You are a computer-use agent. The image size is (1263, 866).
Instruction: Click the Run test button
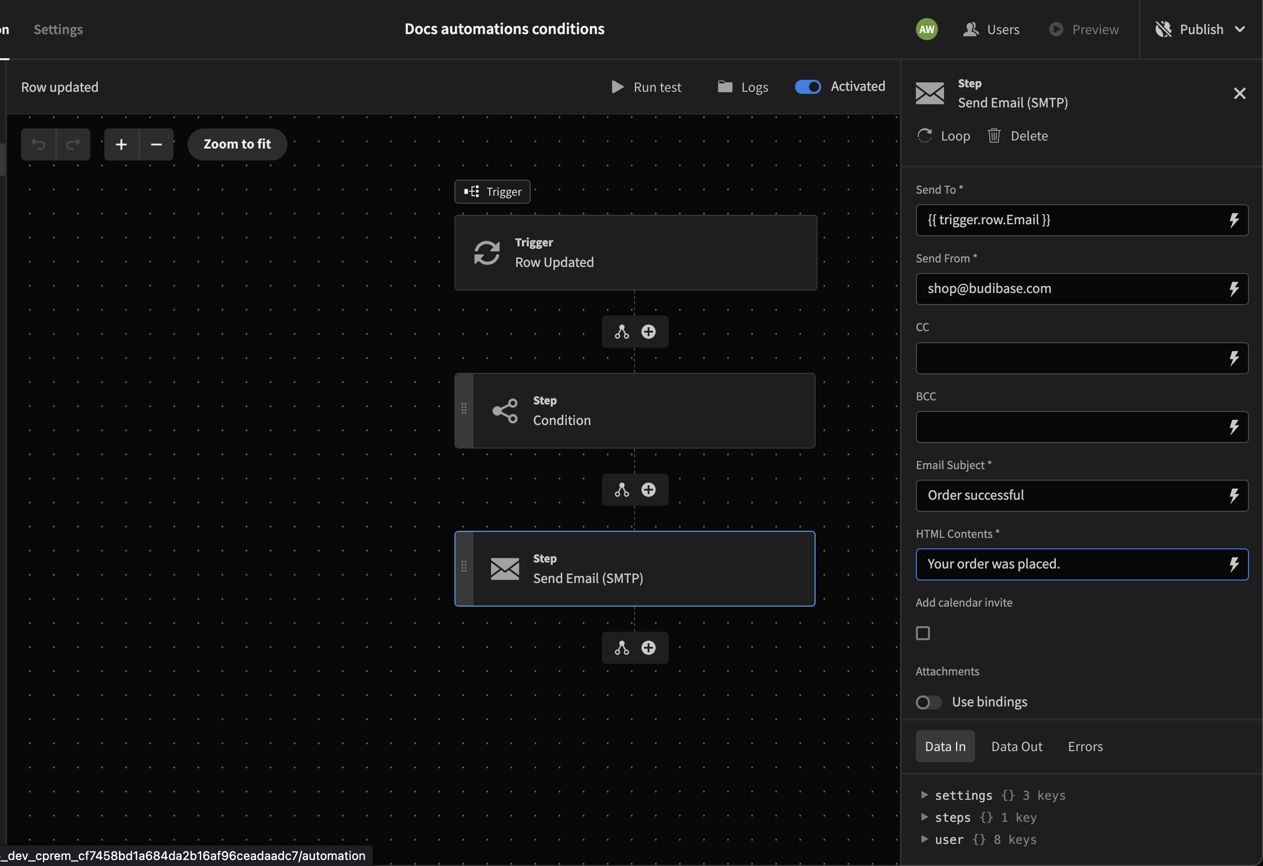646,87
